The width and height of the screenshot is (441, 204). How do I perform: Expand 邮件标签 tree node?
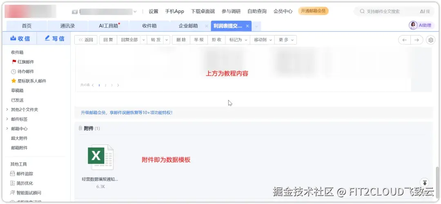(7, 119)
